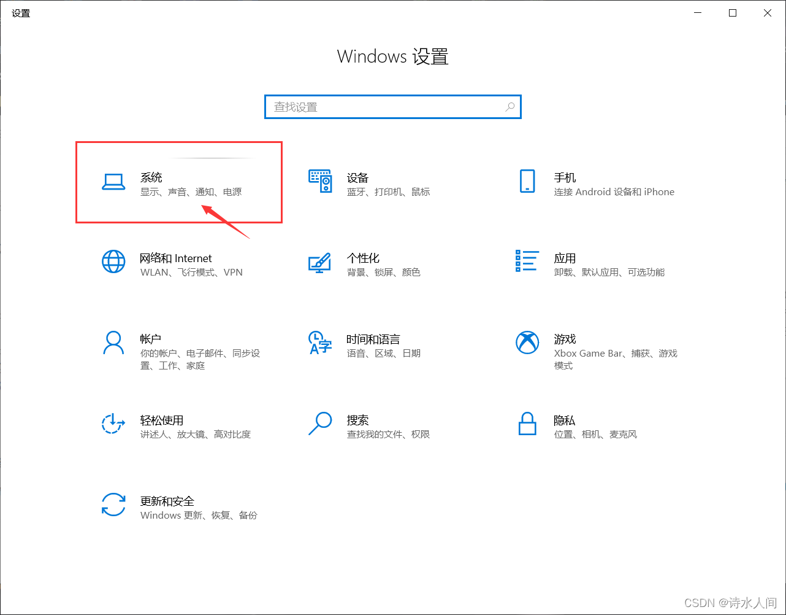Click the search box magnifier icon

pyautogui.click(x=509, y=107)
